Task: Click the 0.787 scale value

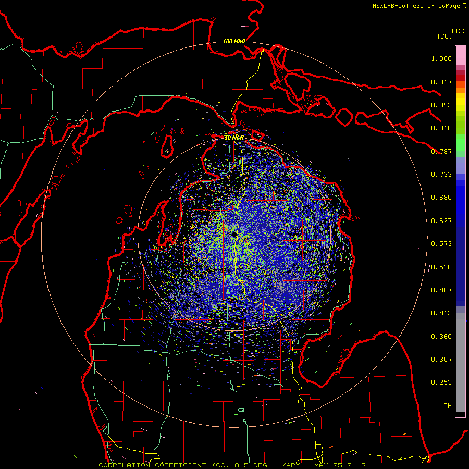Action: click(441, 151)
